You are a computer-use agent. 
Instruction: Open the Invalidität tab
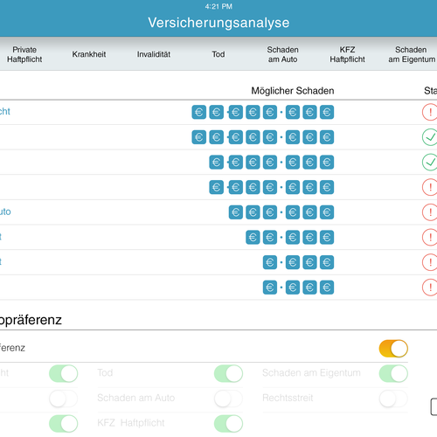tap(154, 54)
